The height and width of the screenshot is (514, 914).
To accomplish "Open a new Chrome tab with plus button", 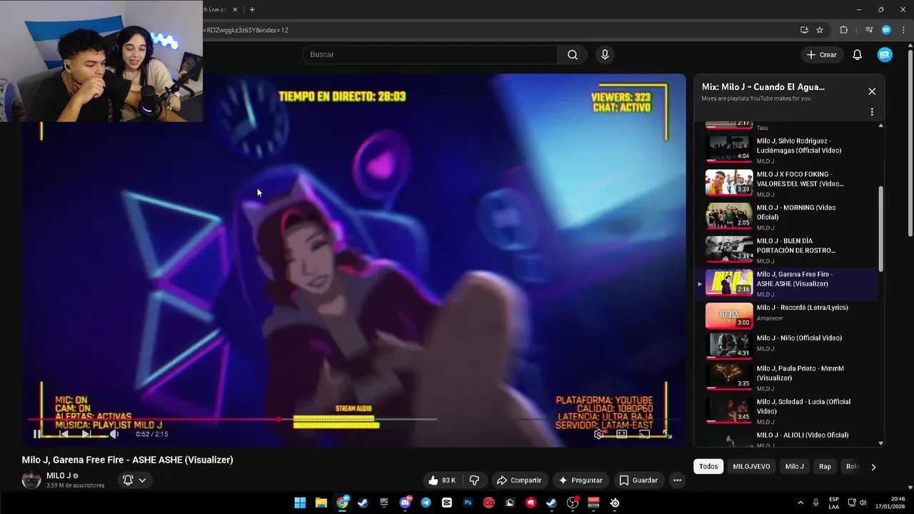I will coord(252,9).
